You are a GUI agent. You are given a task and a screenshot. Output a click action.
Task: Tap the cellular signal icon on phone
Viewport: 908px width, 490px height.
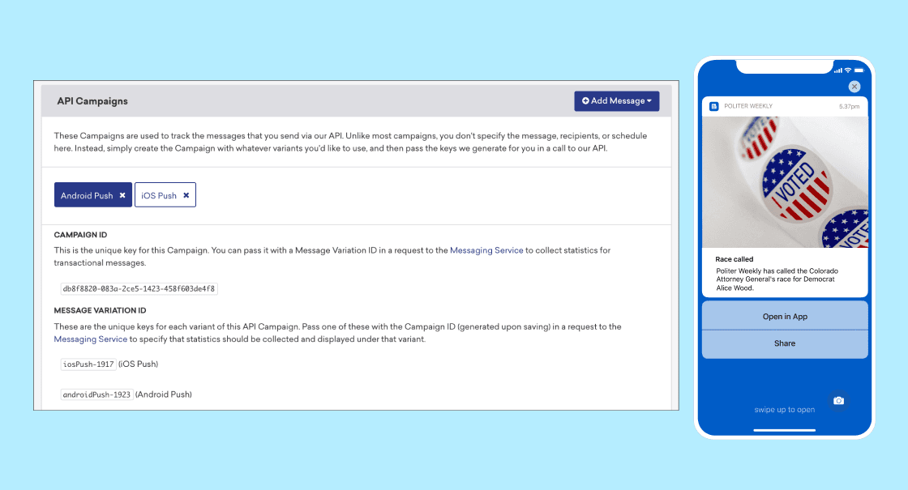click(x=837, y=70)
